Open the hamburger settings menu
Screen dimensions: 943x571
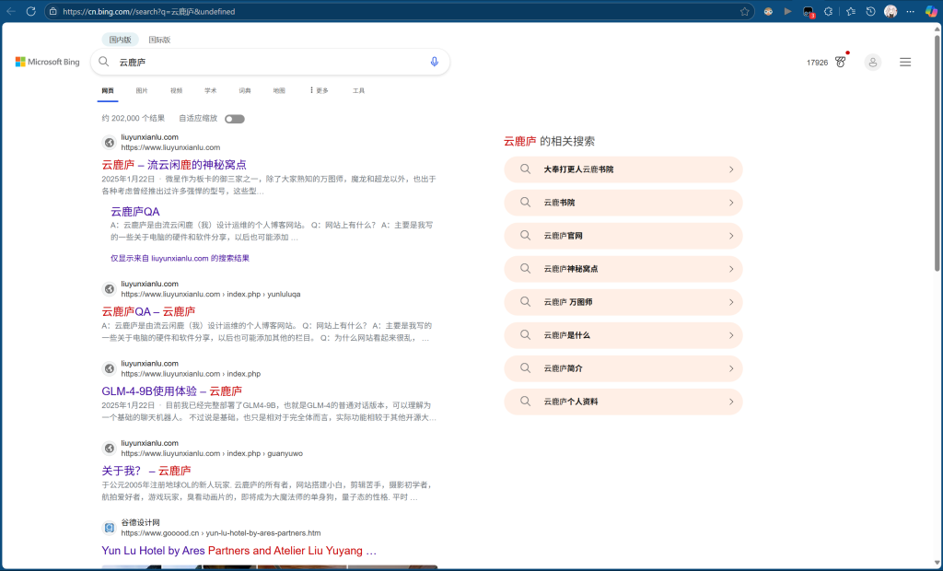905,62
